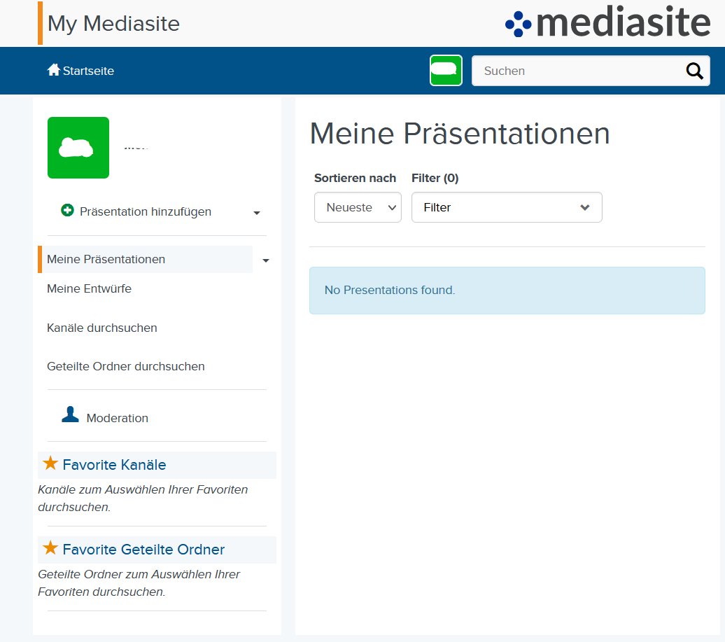Click the Startseite link

pos(88,71)
